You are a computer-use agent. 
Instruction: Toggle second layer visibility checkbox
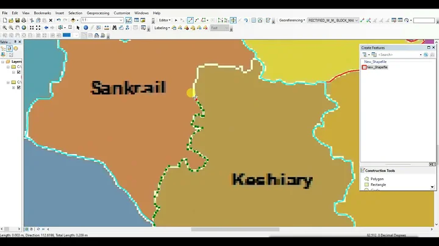(x=19, y=88)
